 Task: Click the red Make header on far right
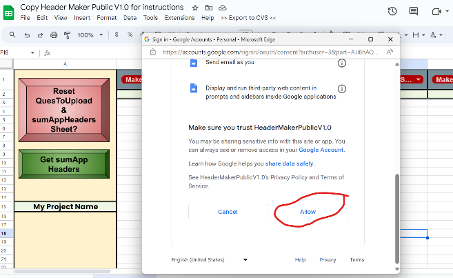tap(443, 79)
